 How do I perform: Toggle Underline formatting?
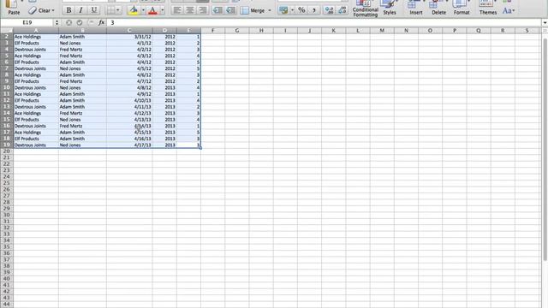click(93, 10)
